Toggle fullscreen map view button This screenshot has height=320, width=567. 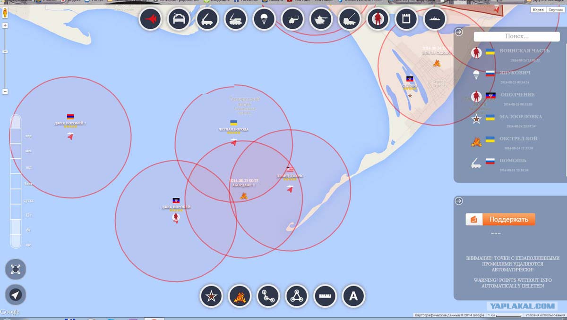point(16,270)
